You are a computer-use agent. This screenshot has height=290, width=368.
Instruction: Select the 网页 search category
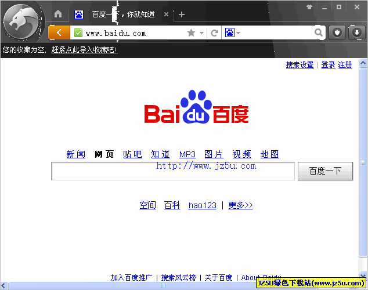[x=104, y=154]
